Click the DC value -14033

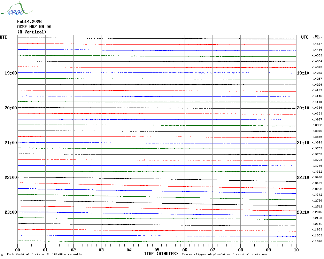coord(317,113)
